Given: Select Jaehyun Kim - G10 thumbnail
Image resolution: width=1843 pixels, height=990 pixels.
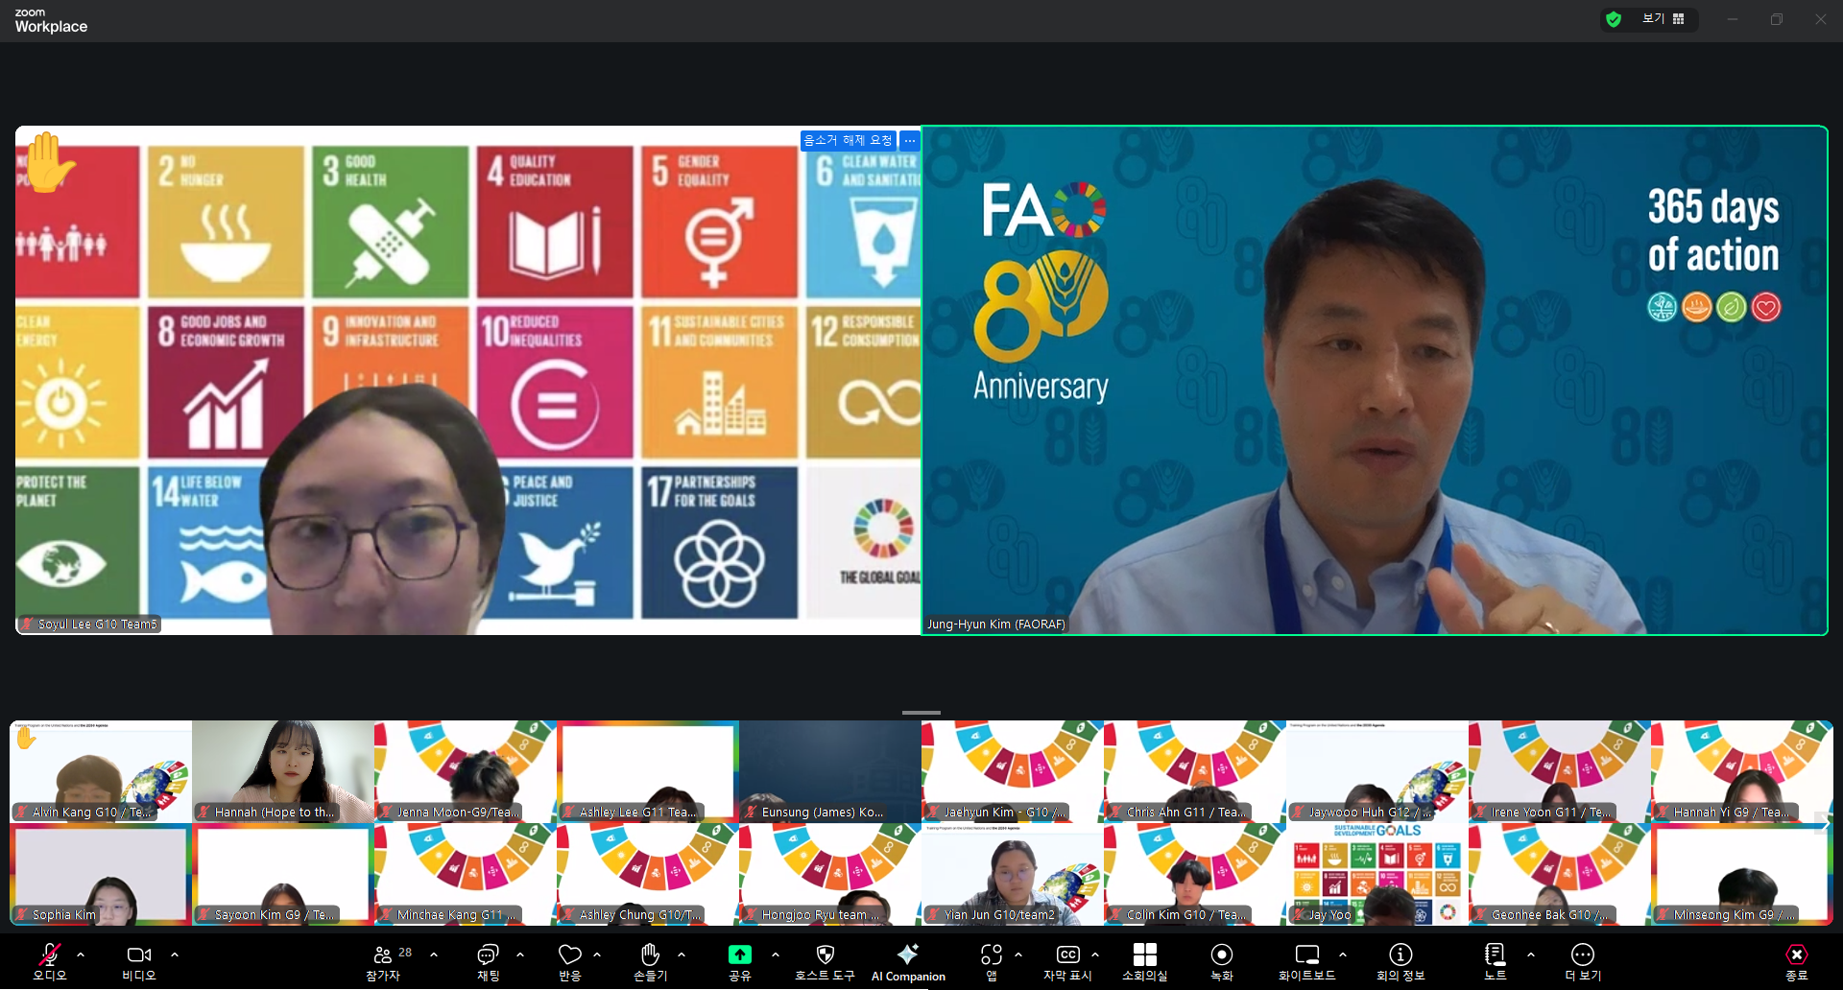Looking at the screenshot, I should (x=1013, y=771).
